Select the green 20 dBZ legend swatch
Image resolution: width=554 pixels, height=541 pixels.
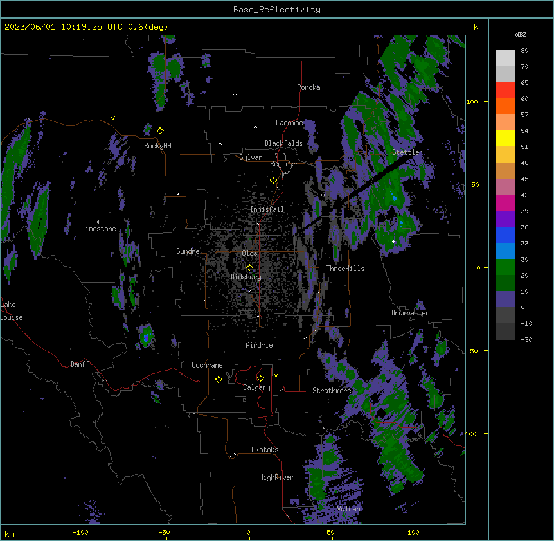point(505,267)
